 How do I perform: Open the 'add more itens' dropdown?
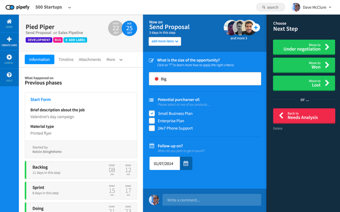[x=165, y=41]
